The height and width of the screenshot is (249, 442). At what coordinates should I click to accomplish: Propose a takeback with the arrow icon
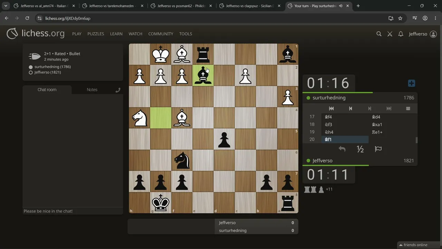point(342,149)
